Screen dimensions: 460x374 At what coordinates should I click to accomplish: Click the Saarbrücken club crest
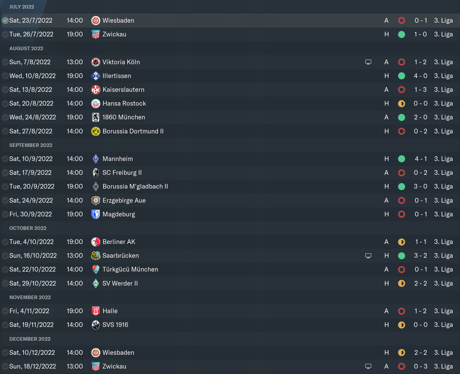click(x=96, y=256)
